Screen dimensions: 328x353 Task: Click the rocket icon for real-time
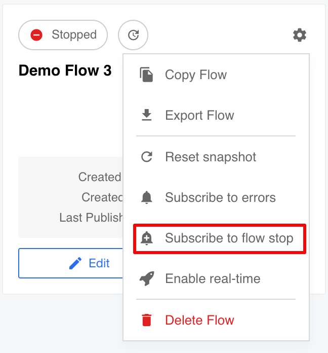coord(147,278)
